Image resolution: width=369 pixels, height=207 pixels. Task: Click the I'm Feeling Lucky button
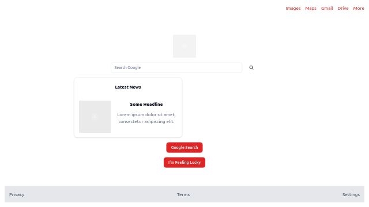(184, 162)
